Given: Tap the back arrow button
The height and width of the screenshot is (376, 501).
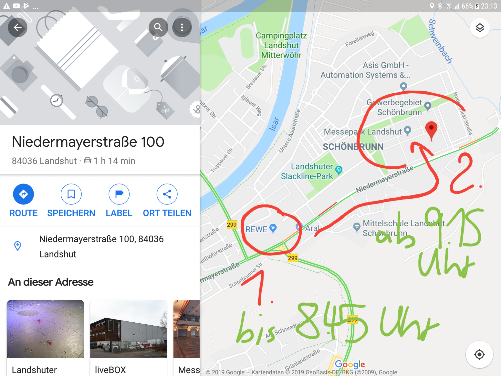Looking at the screenshot, I should [18, 27].
